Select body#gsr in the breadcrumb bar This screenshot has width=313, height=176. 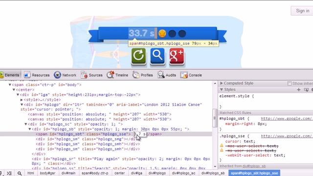47,173
